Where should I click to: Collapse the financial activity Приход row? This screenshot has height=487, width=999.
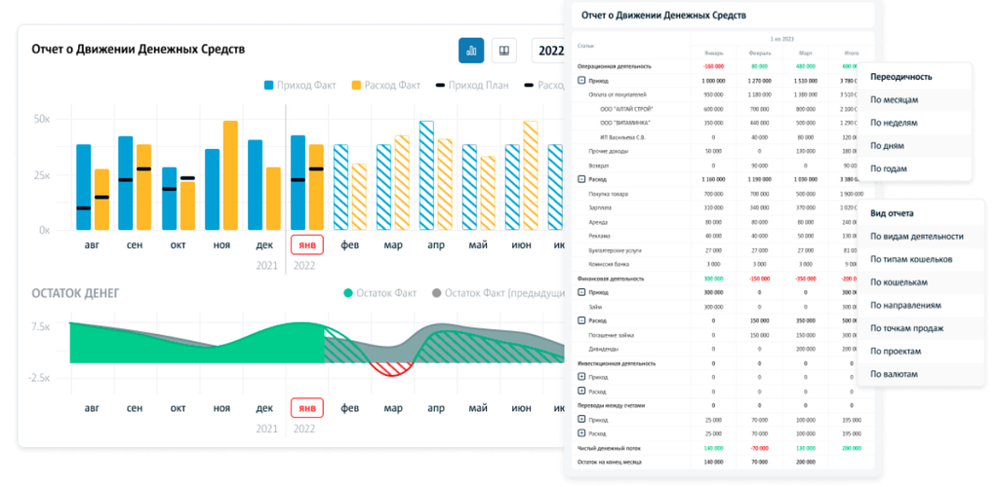(x=581, y=292)
